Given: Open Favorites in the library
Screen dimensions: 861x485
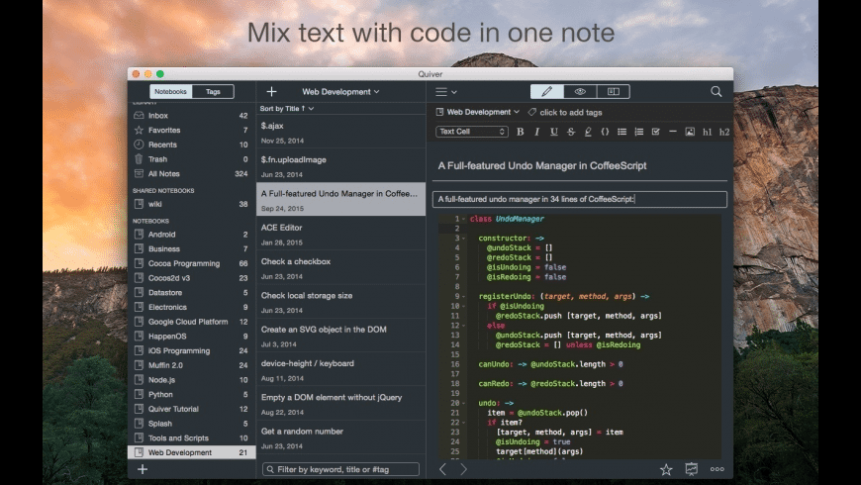Looking at the screenshot, I should point(190,131).
